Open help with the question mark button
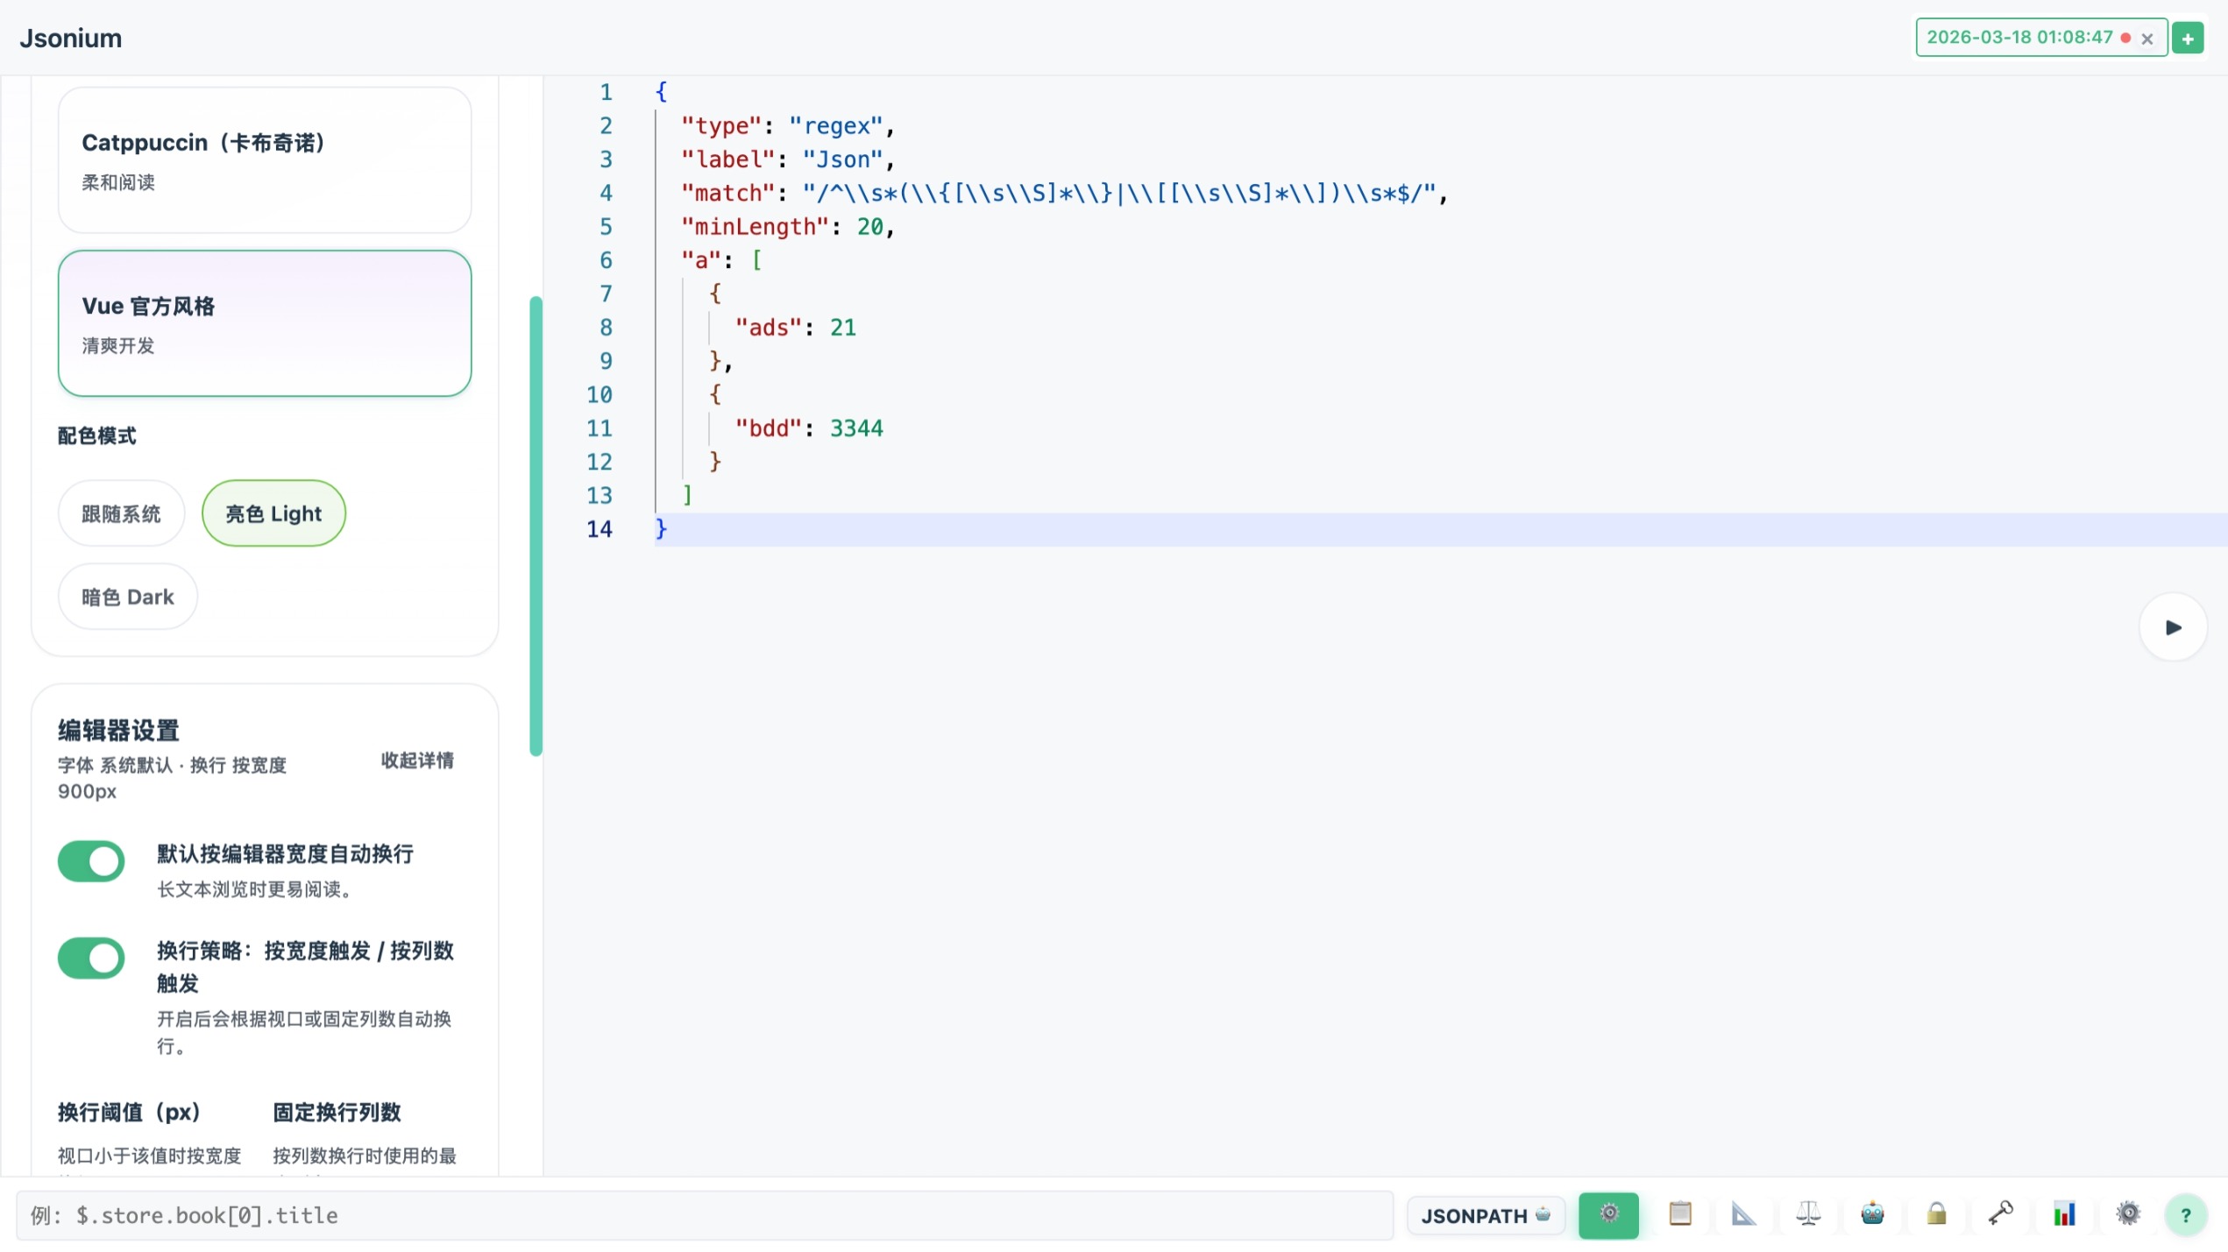This screenshot has height=1252, width=2228. click(2185, 1215)
